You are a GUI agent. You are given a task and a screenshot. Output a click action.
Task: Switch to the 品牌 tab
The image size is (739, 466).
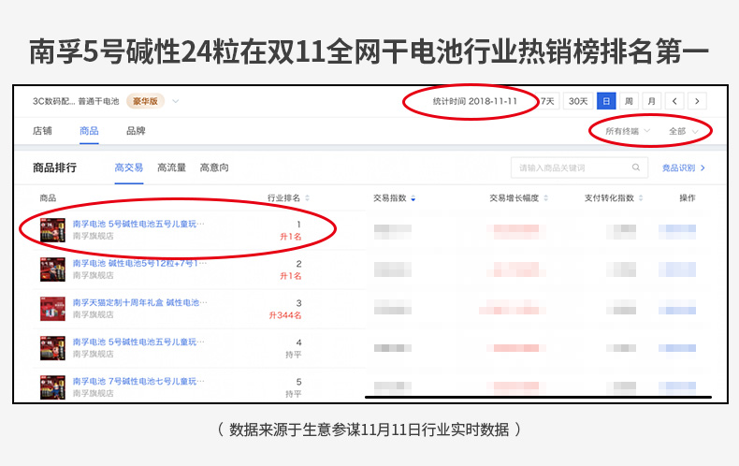tap(136, 131)
